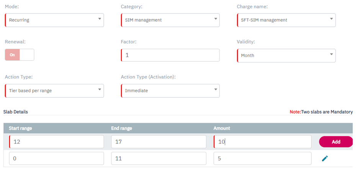Focus the Start range field containing 12
The width and height of the screenshot is (360, 174).
(56, 142)
